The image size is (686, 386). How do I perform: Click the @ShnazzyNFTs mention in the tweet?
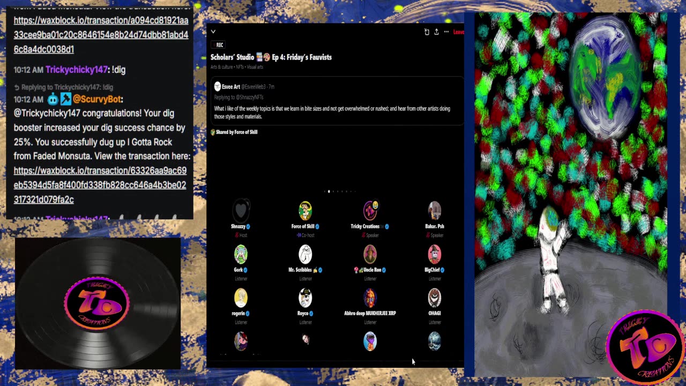click(x=250, y=97)
